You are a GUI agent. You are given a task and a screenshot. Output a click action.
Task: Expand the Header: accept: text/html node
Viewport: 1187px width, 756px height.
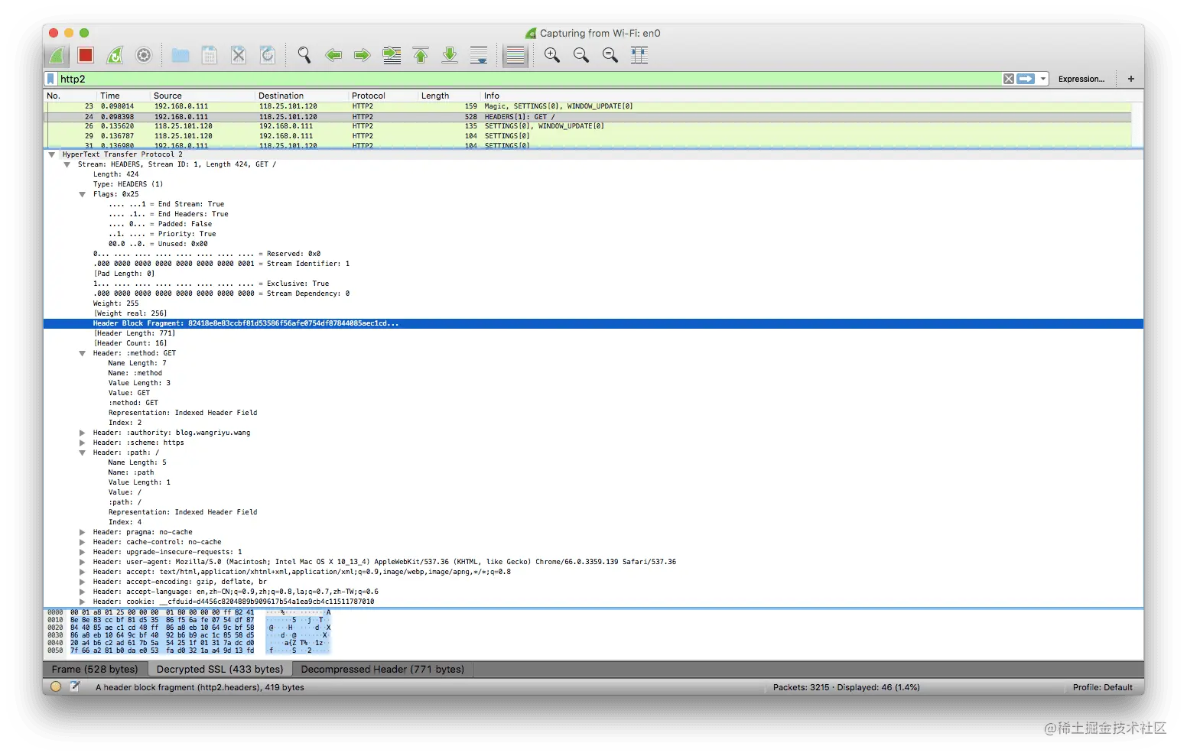tap(83, 572)
